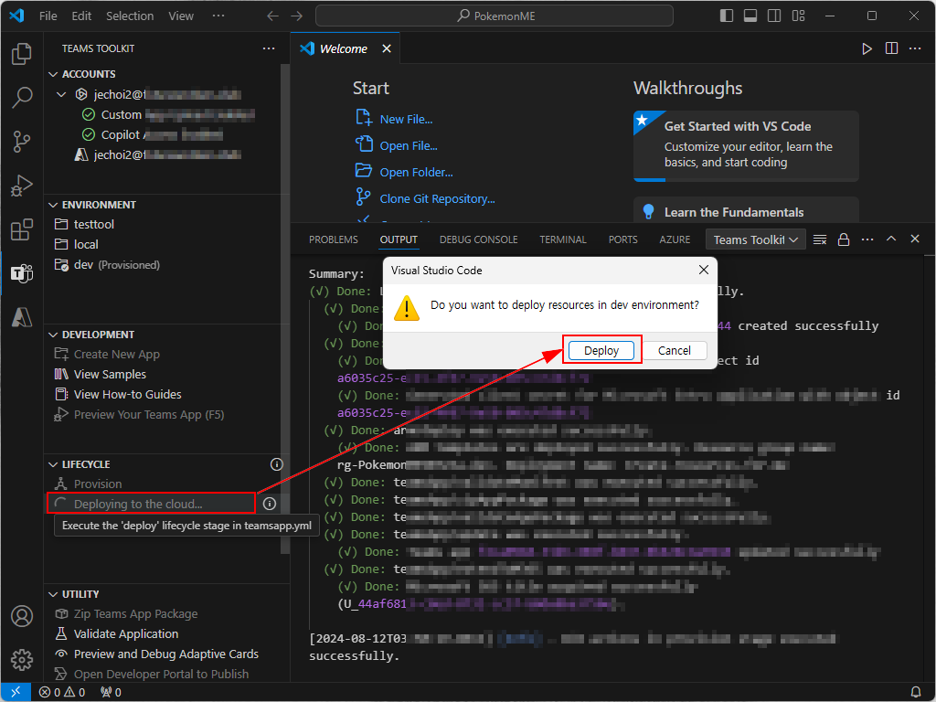Collapse the DEVELOPMENT section
936x702 pixels.
pos(53,335)
